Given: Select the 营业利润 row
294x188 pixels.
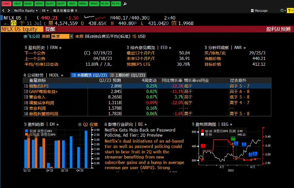Looking at the screenshot, I should point(147,108).
